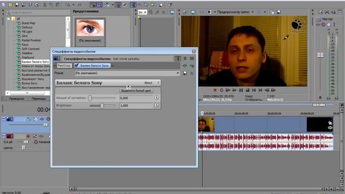Click the Amount of correction animate clock icon
The image size is (345, 194).
click(x=156, y=98)
